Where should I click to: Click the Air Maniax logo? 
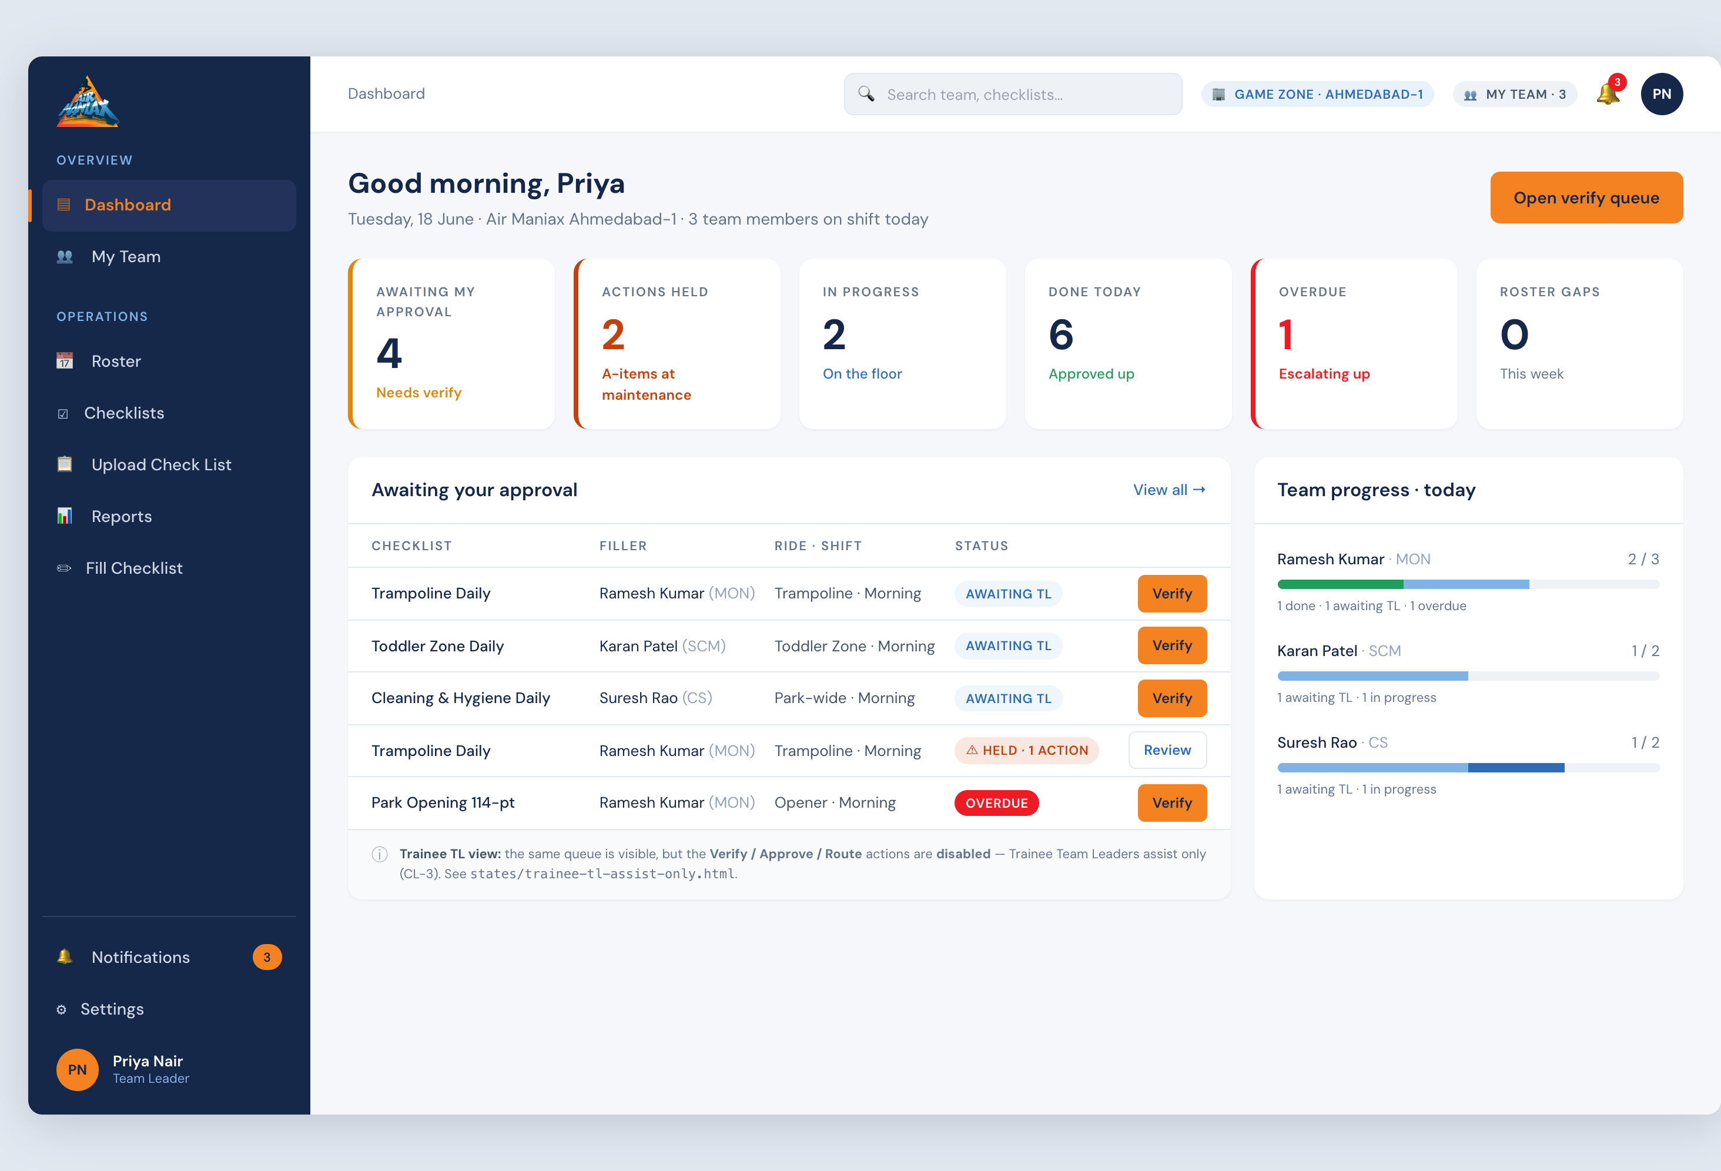[88, 102]
